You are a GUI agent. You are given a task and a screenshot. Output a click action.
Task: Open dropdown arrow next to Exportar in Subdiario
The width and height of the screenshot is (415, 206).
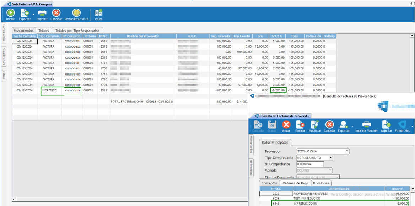tap(33, 14)
